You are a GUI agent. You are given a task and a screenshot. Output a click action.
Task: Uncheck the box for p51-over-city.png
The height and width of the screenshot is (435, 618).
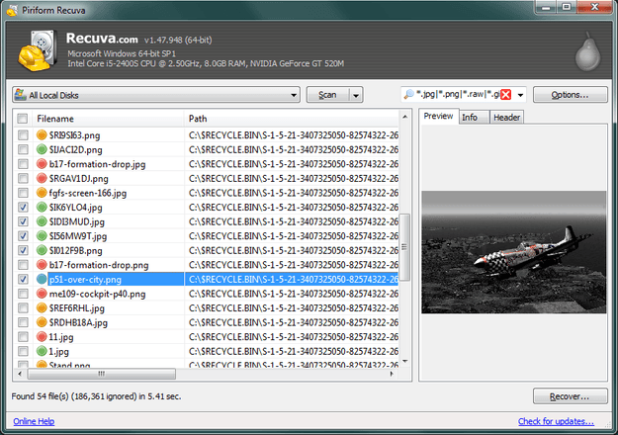coord(24,279)
